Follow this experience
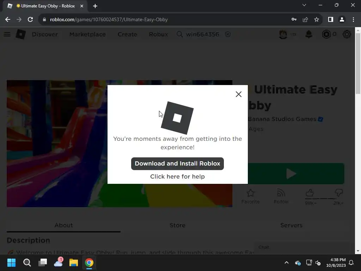The height and width of the screenshot is (271, 361). click(x=281, y=196)
